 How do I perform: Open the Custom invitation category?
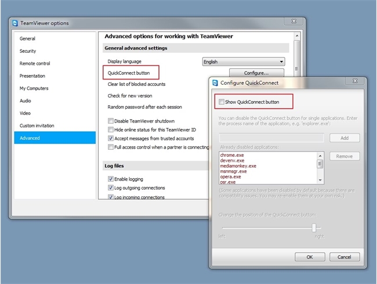[37, 125]
